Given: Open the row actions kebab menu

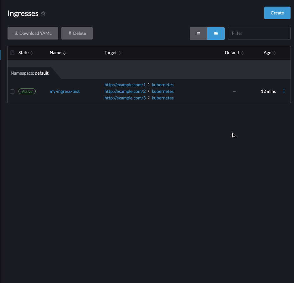Looking at the screenshot, I should click(x=284, y=91).
